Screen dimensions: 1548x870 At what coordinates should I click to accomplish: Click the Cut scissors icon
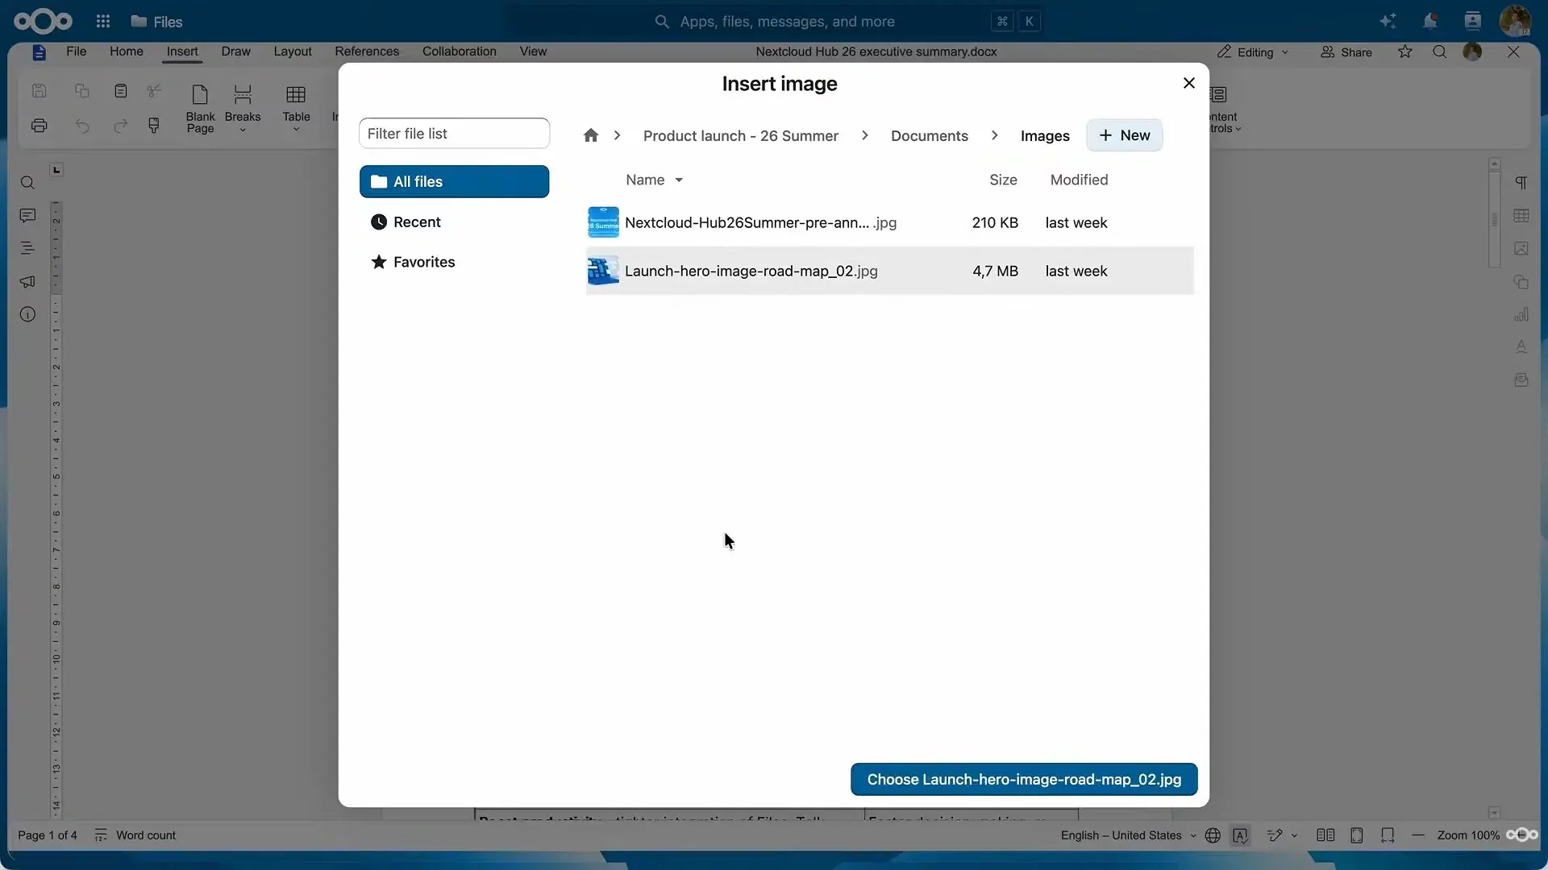point(154,90)
